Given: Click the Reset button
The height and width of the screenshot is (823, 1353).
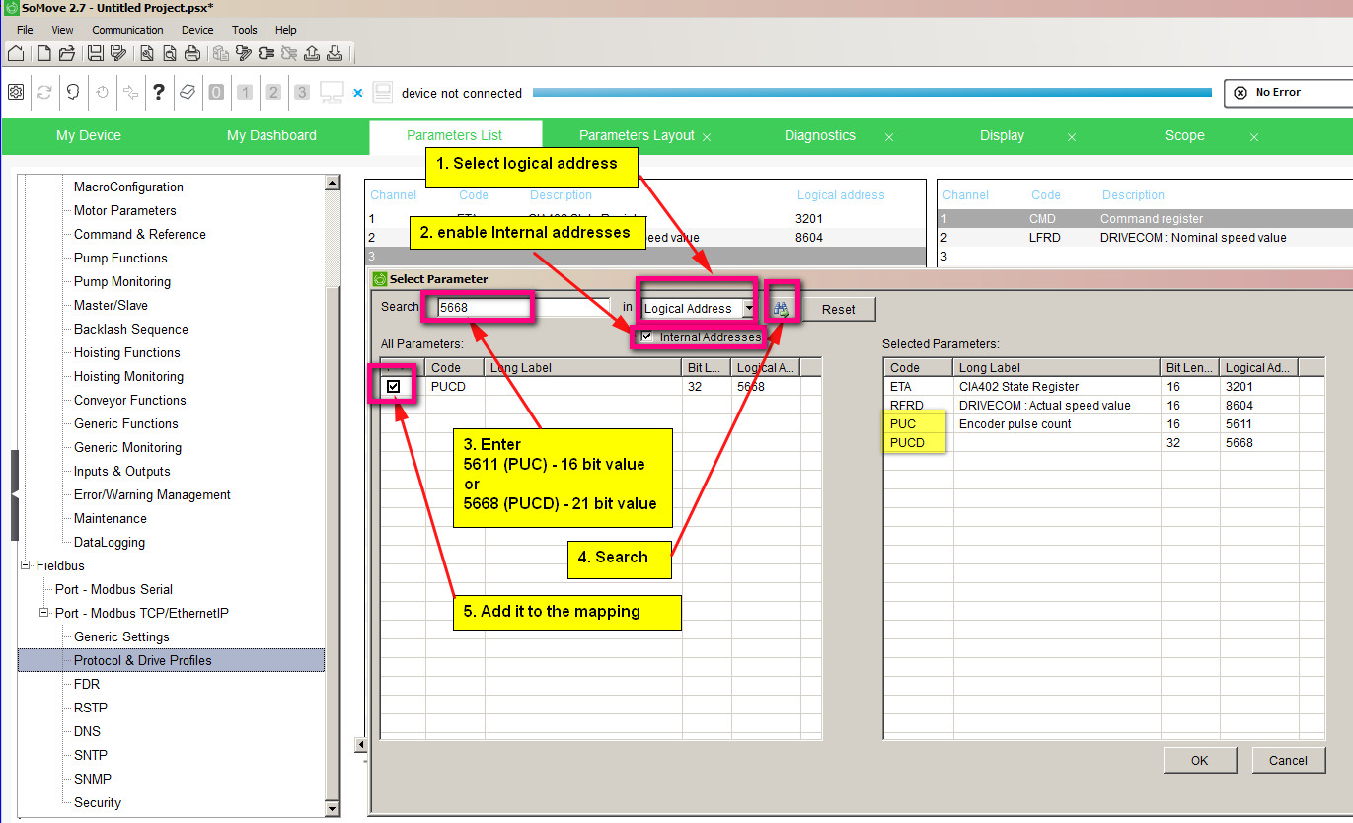Looking at the screenshot, I should 838,309.
